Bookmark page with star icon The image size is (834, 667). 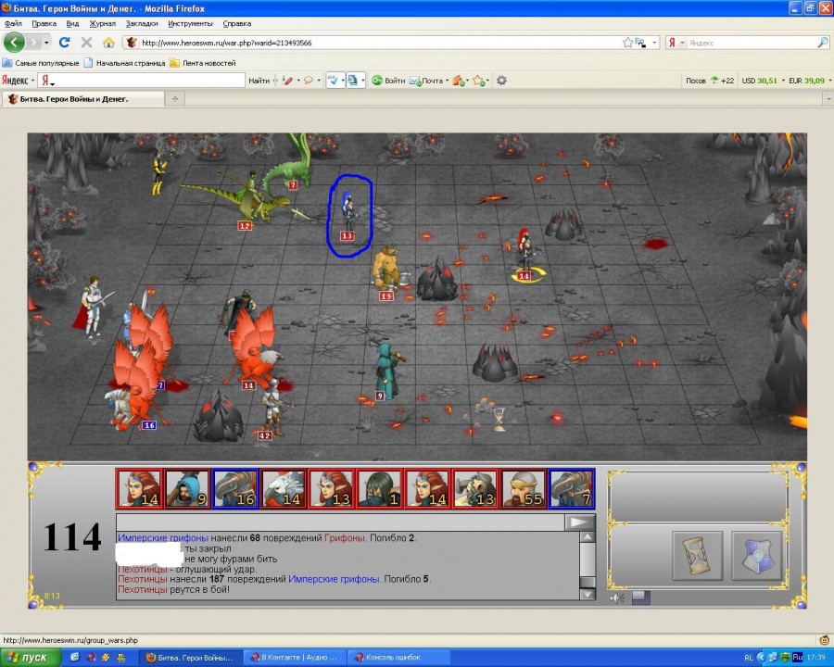click(627, 43)
